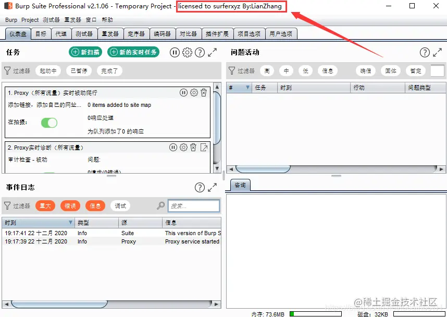This screenshot has width=447, height=317.
Task: Switch to the 插件扩展 tab
Action: [217, 34]
